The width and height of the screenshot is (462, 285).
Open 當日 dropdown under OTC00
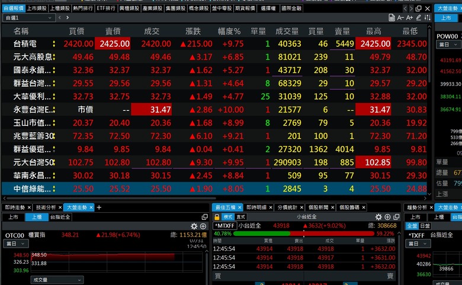(x=15, y=244)
